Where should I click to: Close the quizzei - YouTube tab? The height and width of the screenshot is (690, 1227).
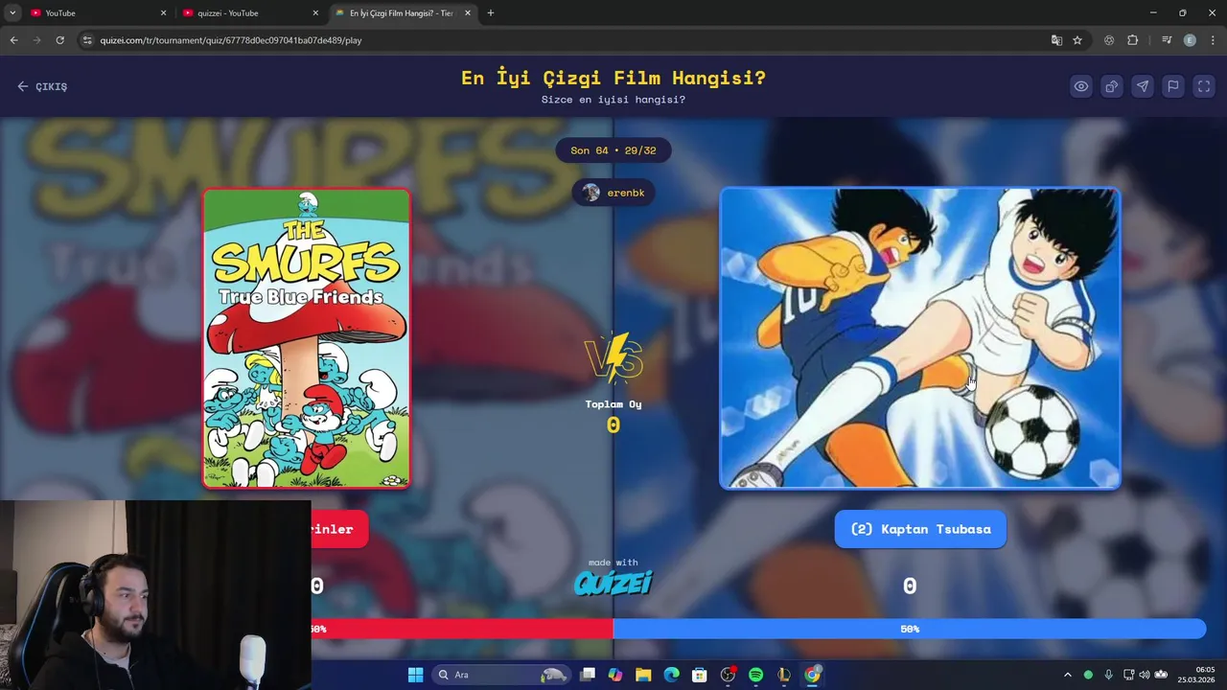click(x=315, y=13)
